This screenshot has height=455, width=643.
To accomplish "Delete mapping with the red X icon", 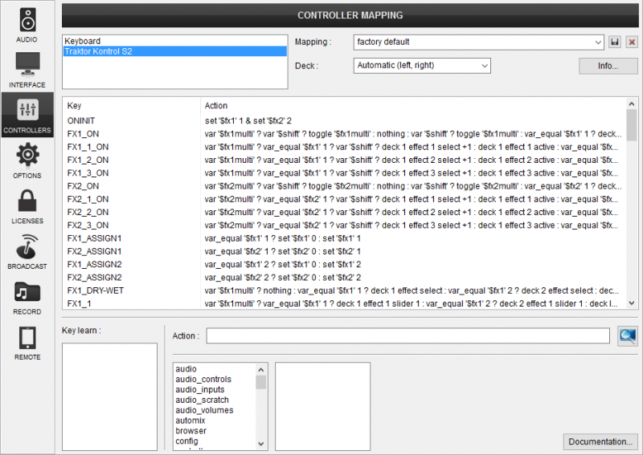I will tap(632, 42).
